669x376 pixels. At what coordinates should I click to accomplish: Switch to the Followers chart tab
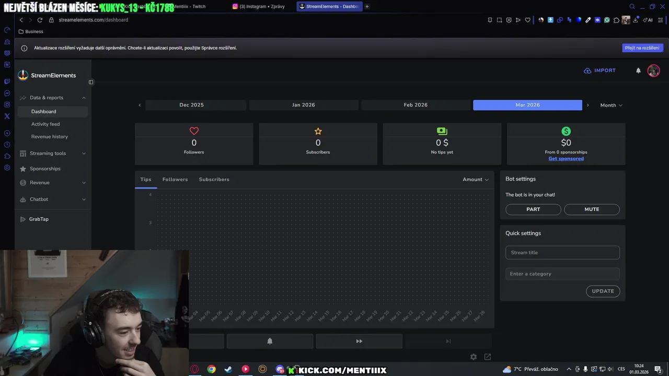[x=175, y=179]
